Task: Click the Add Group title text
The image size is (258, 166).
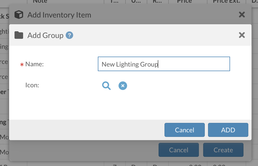Action: (x=45, y=35)
